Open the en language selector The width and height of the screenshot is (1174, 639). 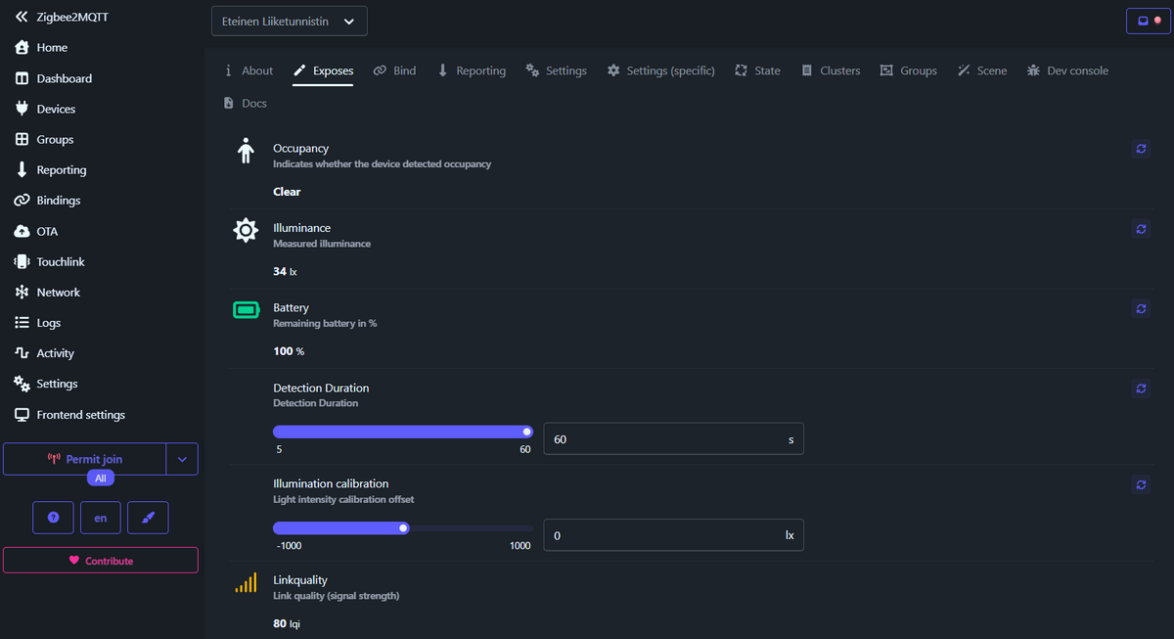[101, 518]
